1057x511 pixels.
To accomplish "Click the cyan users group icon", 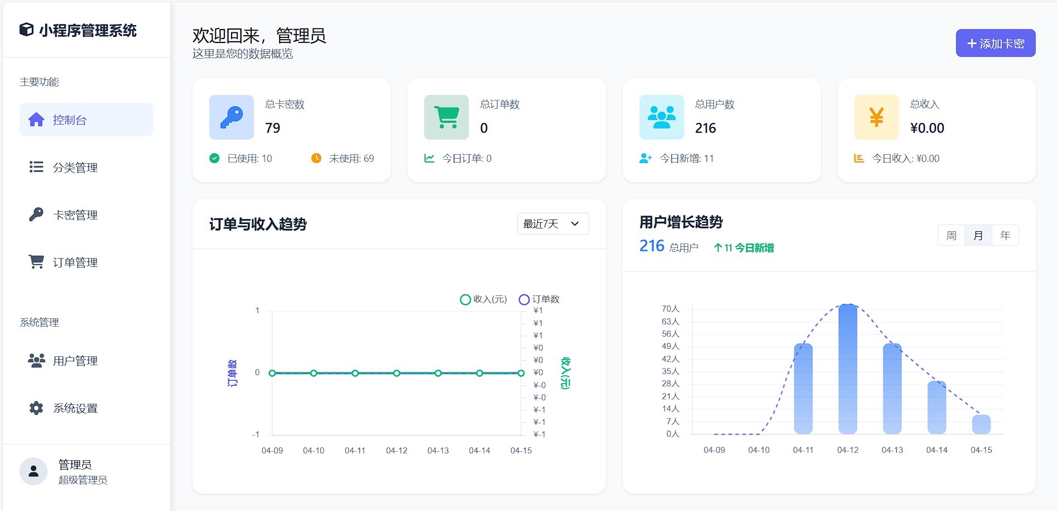I will pyautogui.click(x=661, y=117).
